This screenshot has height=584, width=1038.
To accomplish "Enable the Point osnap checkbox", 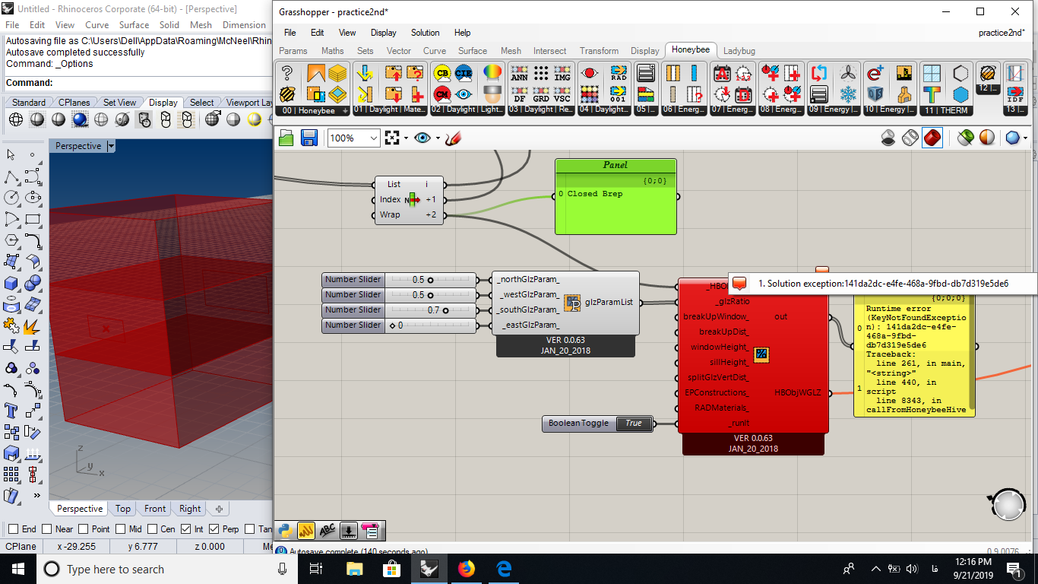I will [82, 529].
